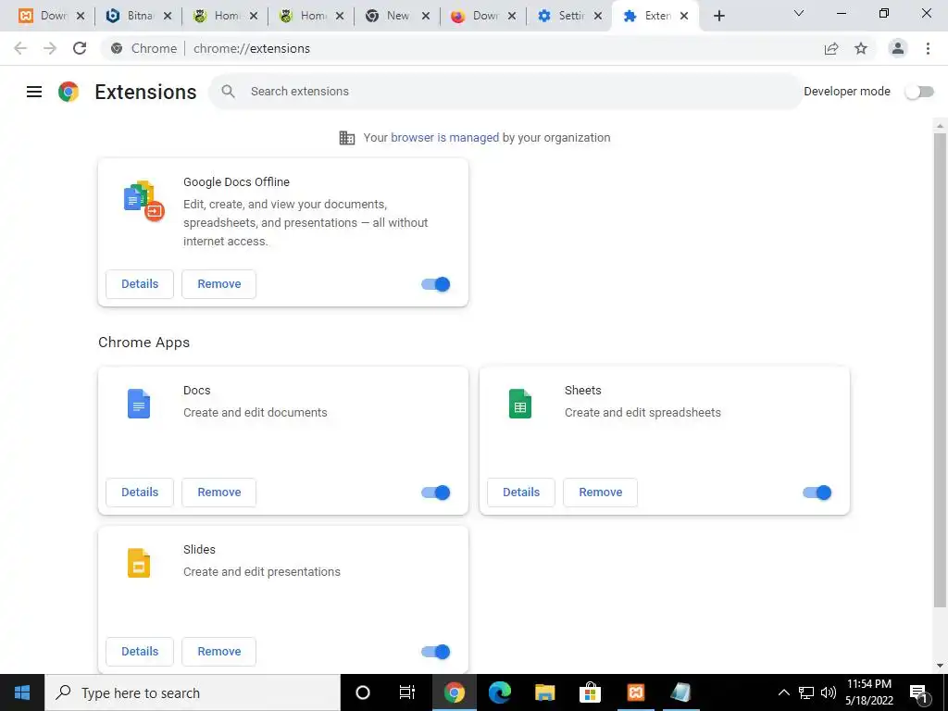Switch to the Firefox Download tab
This screenshot has height=711, width=948.
pos(483,16)
